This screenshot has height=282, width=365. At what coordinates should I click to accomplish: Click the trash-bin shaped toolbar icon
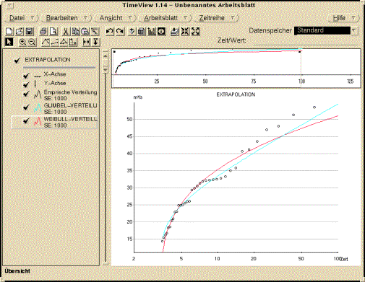tap(142, 32)
